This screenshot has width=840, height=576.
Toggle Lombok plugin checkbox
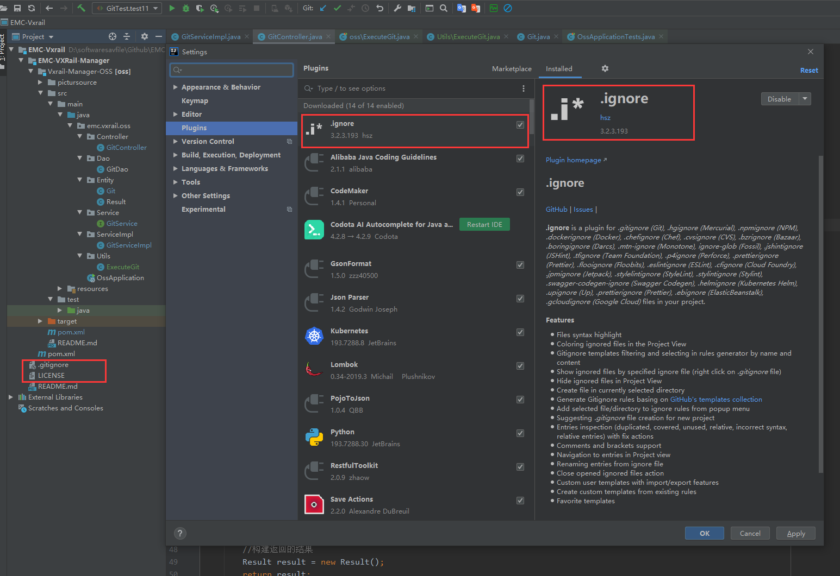pyautogui.click(x=520, y=366)
